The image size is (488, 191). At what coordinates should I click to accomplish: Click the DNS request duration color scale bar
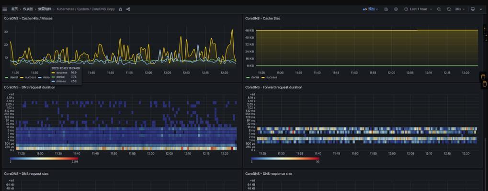tap(44, 159)
